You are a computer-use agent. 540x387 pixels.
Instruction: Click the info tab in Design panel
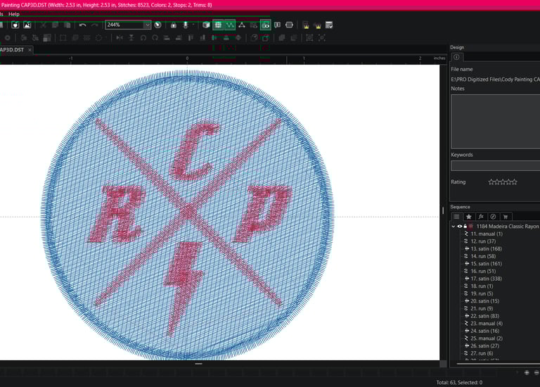pos(456,57)
